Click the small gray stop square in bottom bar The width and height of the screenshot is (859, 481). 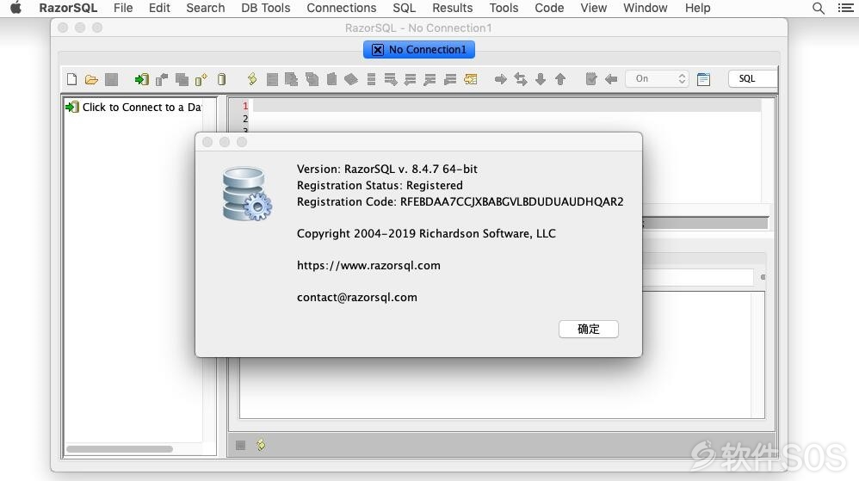point(240,445)
